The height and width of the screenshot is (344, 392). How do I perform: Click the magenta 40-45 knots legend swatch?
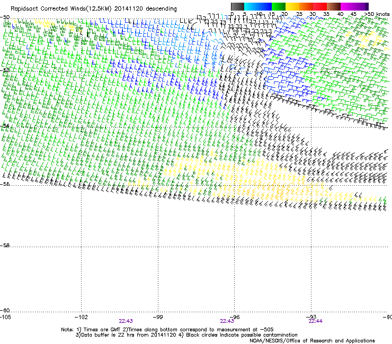click(348, 6)
